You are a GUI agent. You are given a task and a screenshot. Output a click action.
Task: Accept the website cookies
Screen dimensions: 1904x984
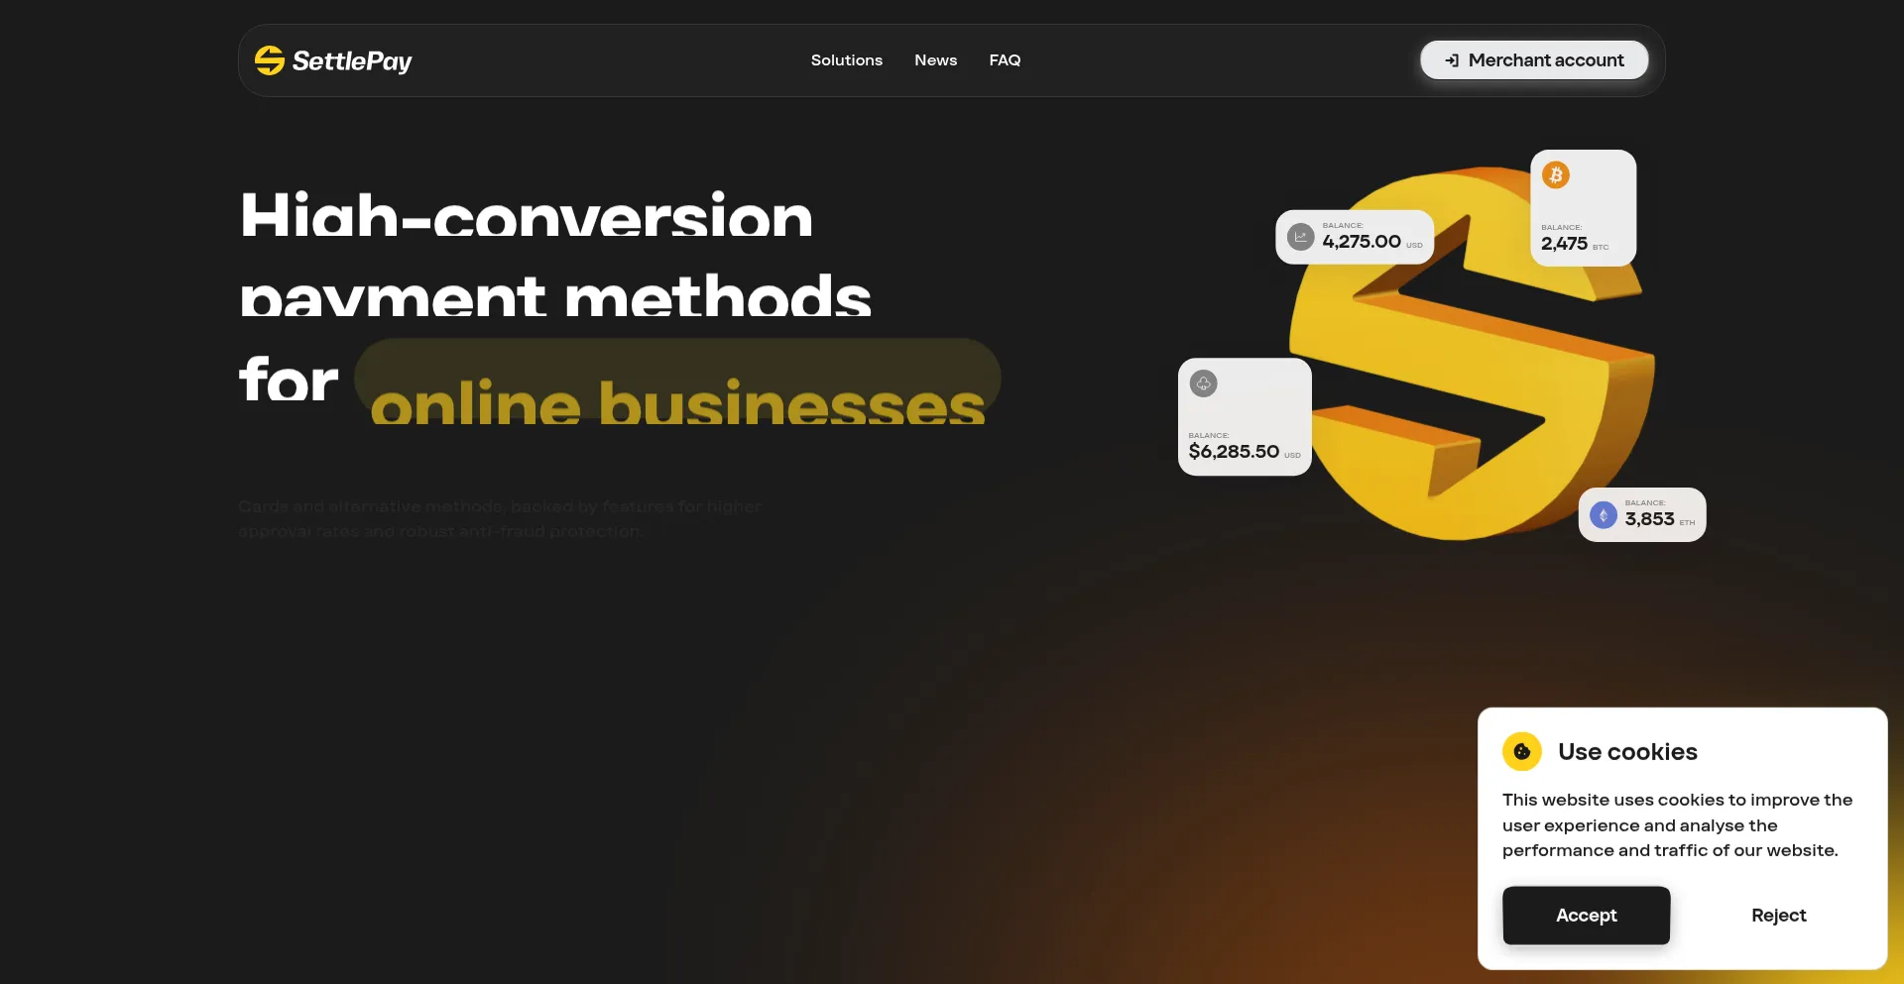pyautogui.click(x=1586, y=916)
